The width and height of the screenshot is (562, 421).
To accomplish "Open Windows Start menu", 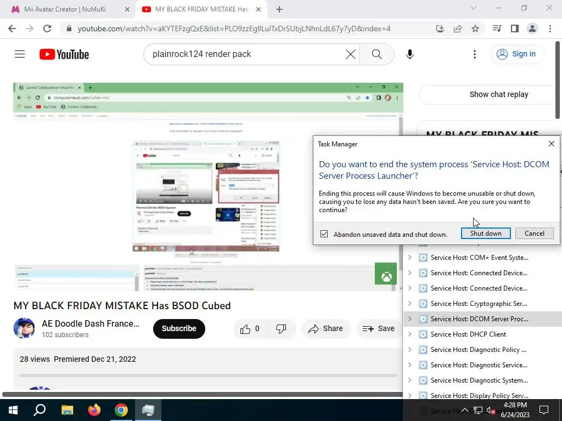I will [13, 410].
